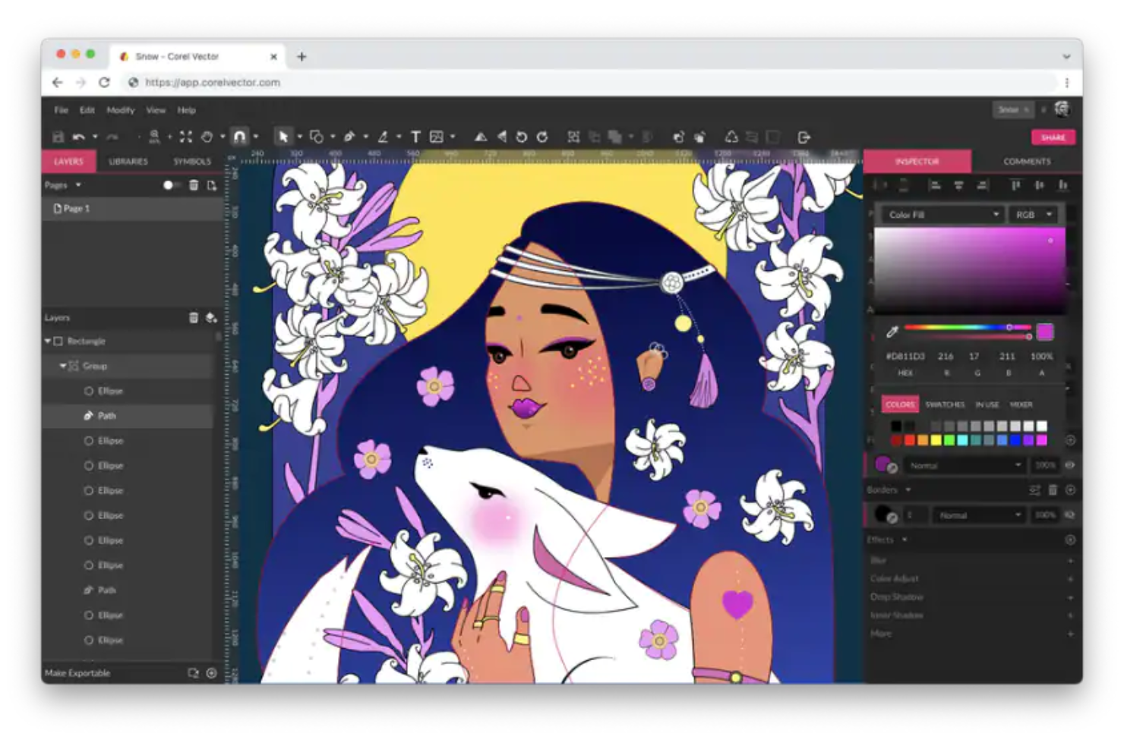
Task: Click the user avatar icon
Action: (1062, 109)
